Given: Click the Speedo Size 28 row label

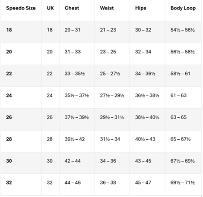Looking at the screenshot, I should [9, 139].
